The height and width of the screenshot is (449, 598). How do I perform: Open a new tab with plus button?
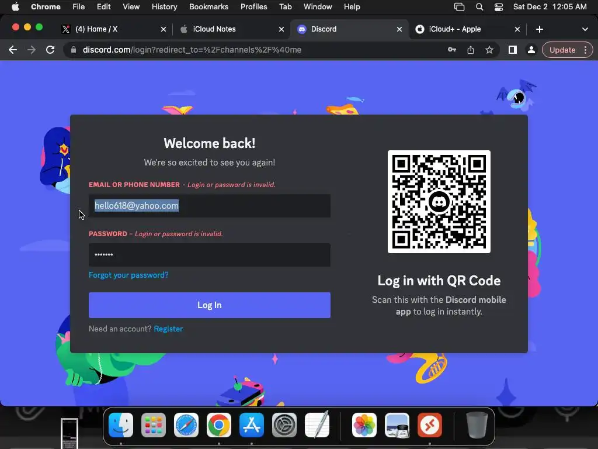[539, 29]
